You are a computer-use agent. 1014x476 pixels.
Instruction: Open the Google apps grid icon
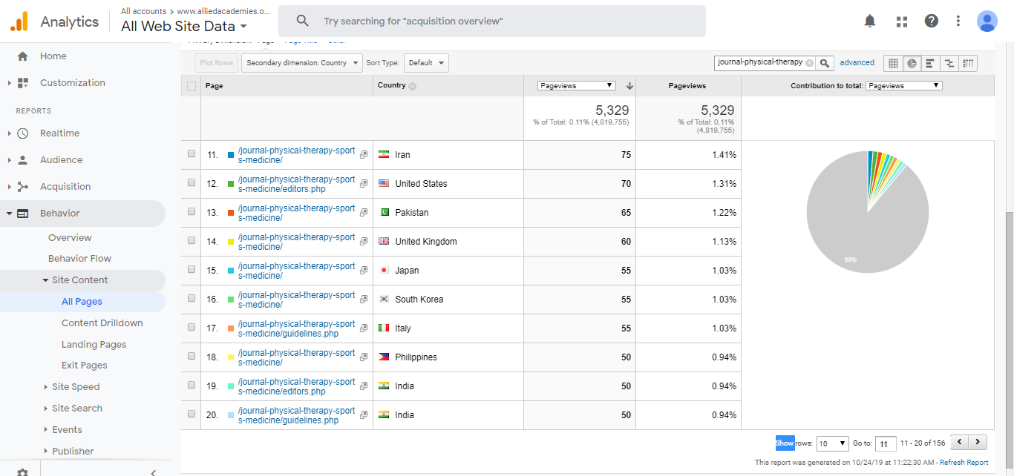click(x=902, y=22)
